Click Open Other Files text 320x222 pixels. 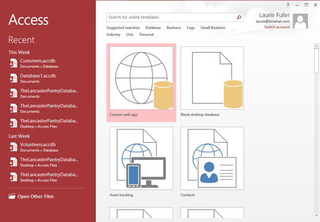(x=35, y=196)
